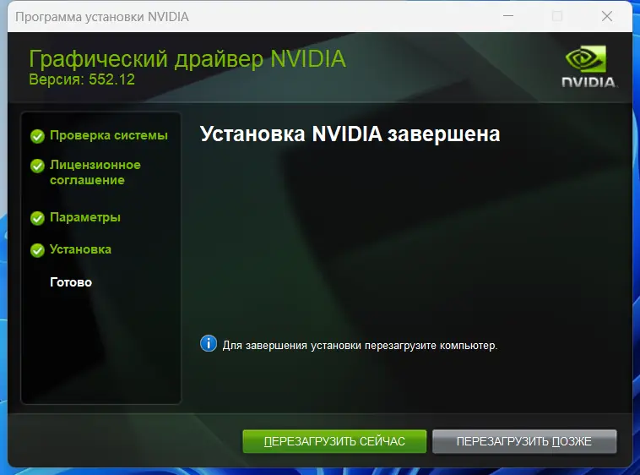Select the Проверка системы step
Image resolution: width=640 pixels, height=475 pixels.
pyautogui.click(x=109, y=135)
